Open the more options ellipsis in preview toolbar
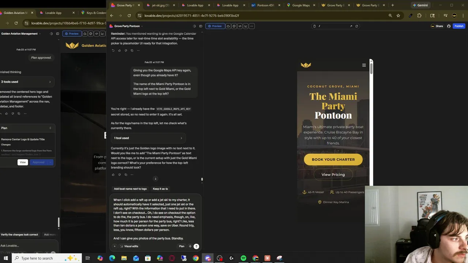Viewport: 468px width, 263px height. (x=252, y=26)
